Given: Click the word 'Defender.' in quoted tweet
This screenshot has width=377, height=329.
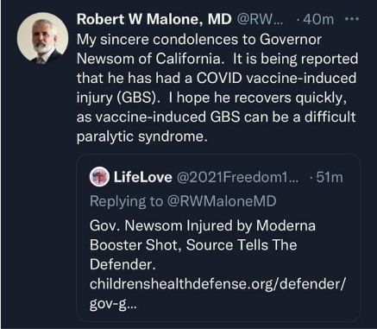Looking at the screenshot, I should (x=123, y=264).
